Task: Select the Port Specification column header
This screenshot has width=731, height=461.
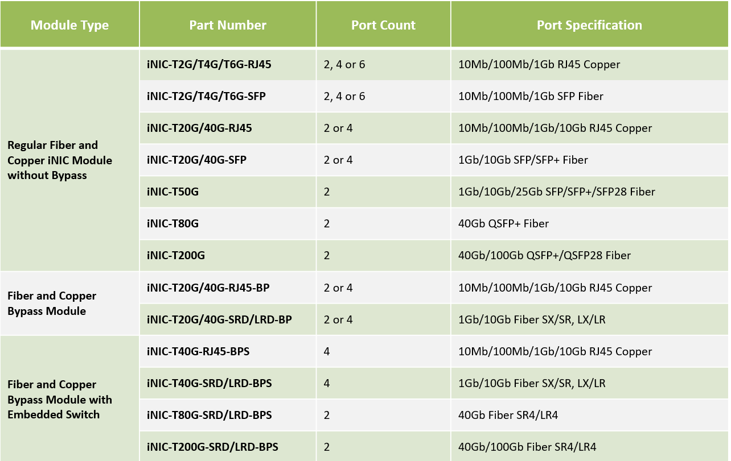Action: [x=589, y=25]
